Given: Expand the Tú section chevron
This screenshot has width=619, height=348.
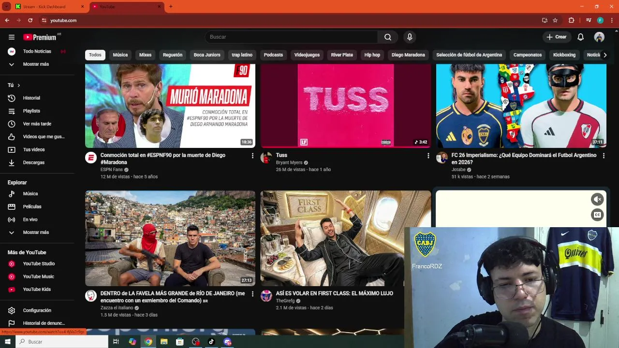Looking at the screenshot, I should click(18, 86).
